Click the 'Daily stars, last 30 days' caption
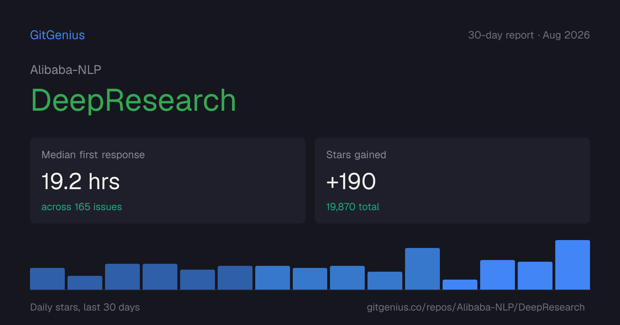This screenshot has height=325, width=620. click(x=85, y=307)
